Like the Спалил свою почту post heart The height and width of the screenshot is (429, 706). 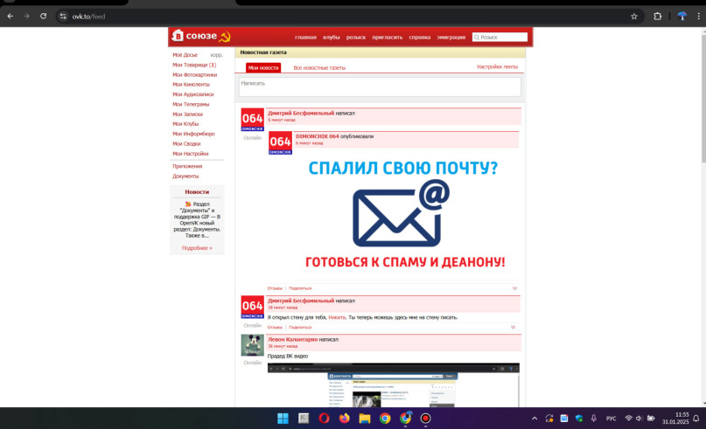514,288
